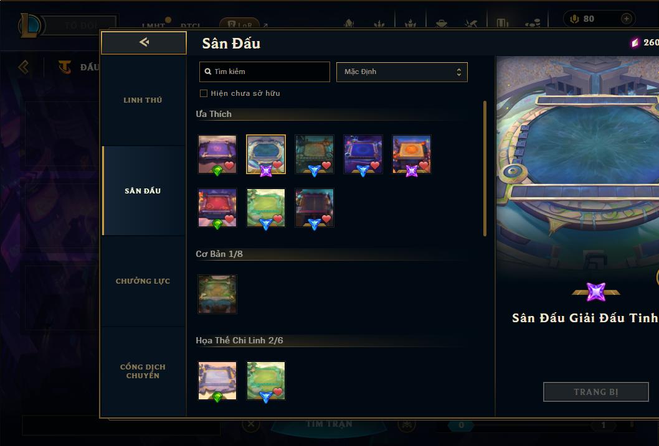Select the pale arena in Họa Thế Chi Linh
The image size is (659, 446).
click(217, 381)
